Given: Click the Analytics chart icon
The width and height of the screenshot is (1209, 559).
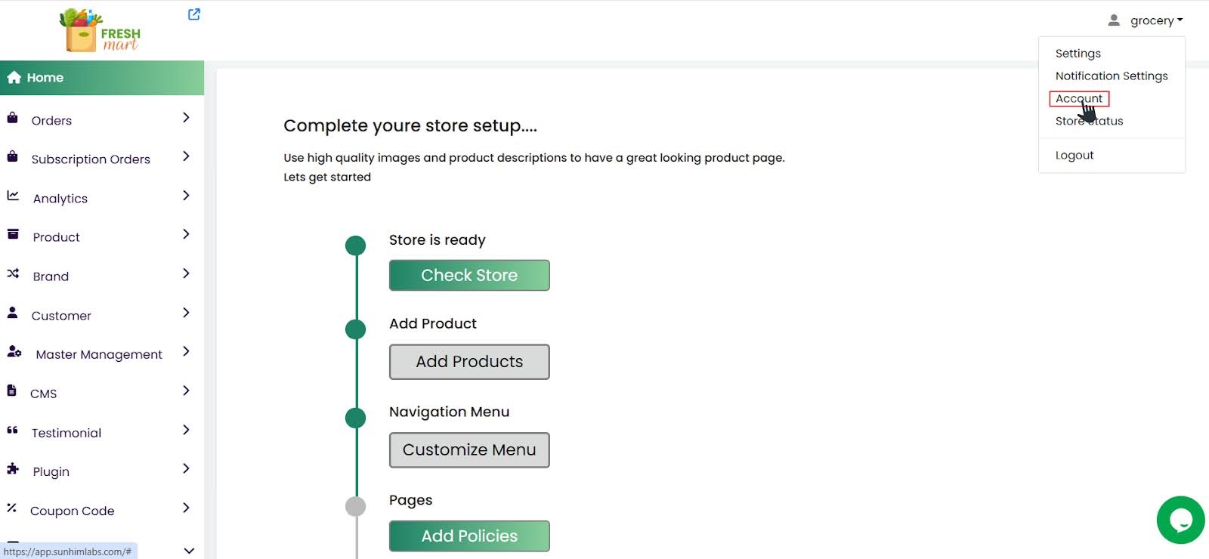Looking at the screenshot, I should (x=13, y=196).
